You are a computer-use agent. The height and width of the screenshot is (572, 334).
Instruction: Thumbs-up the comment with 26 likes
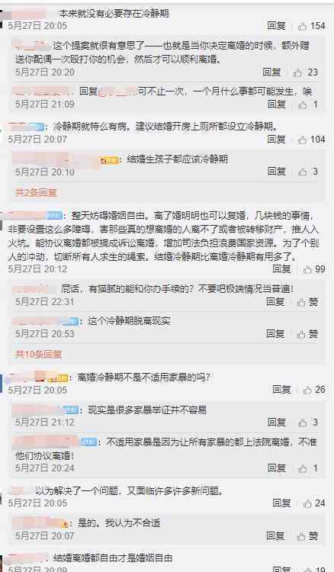point(307,390)
